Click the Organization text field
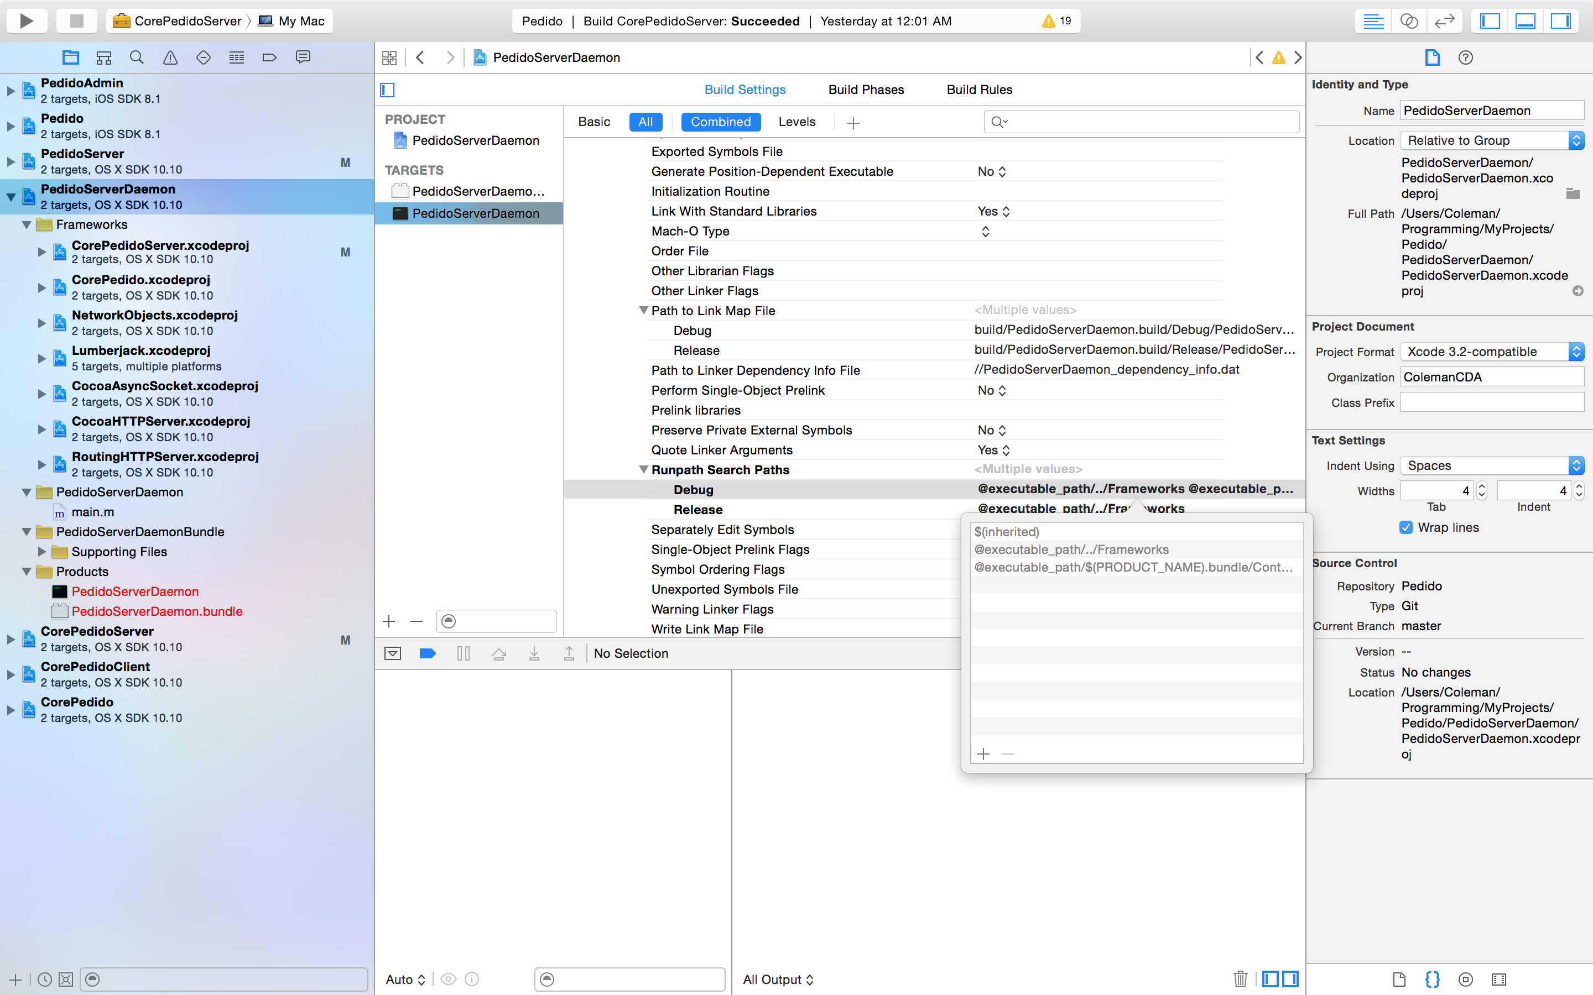The height and width of the screenshot is (995, 1593). click(x=1492, y=377)
